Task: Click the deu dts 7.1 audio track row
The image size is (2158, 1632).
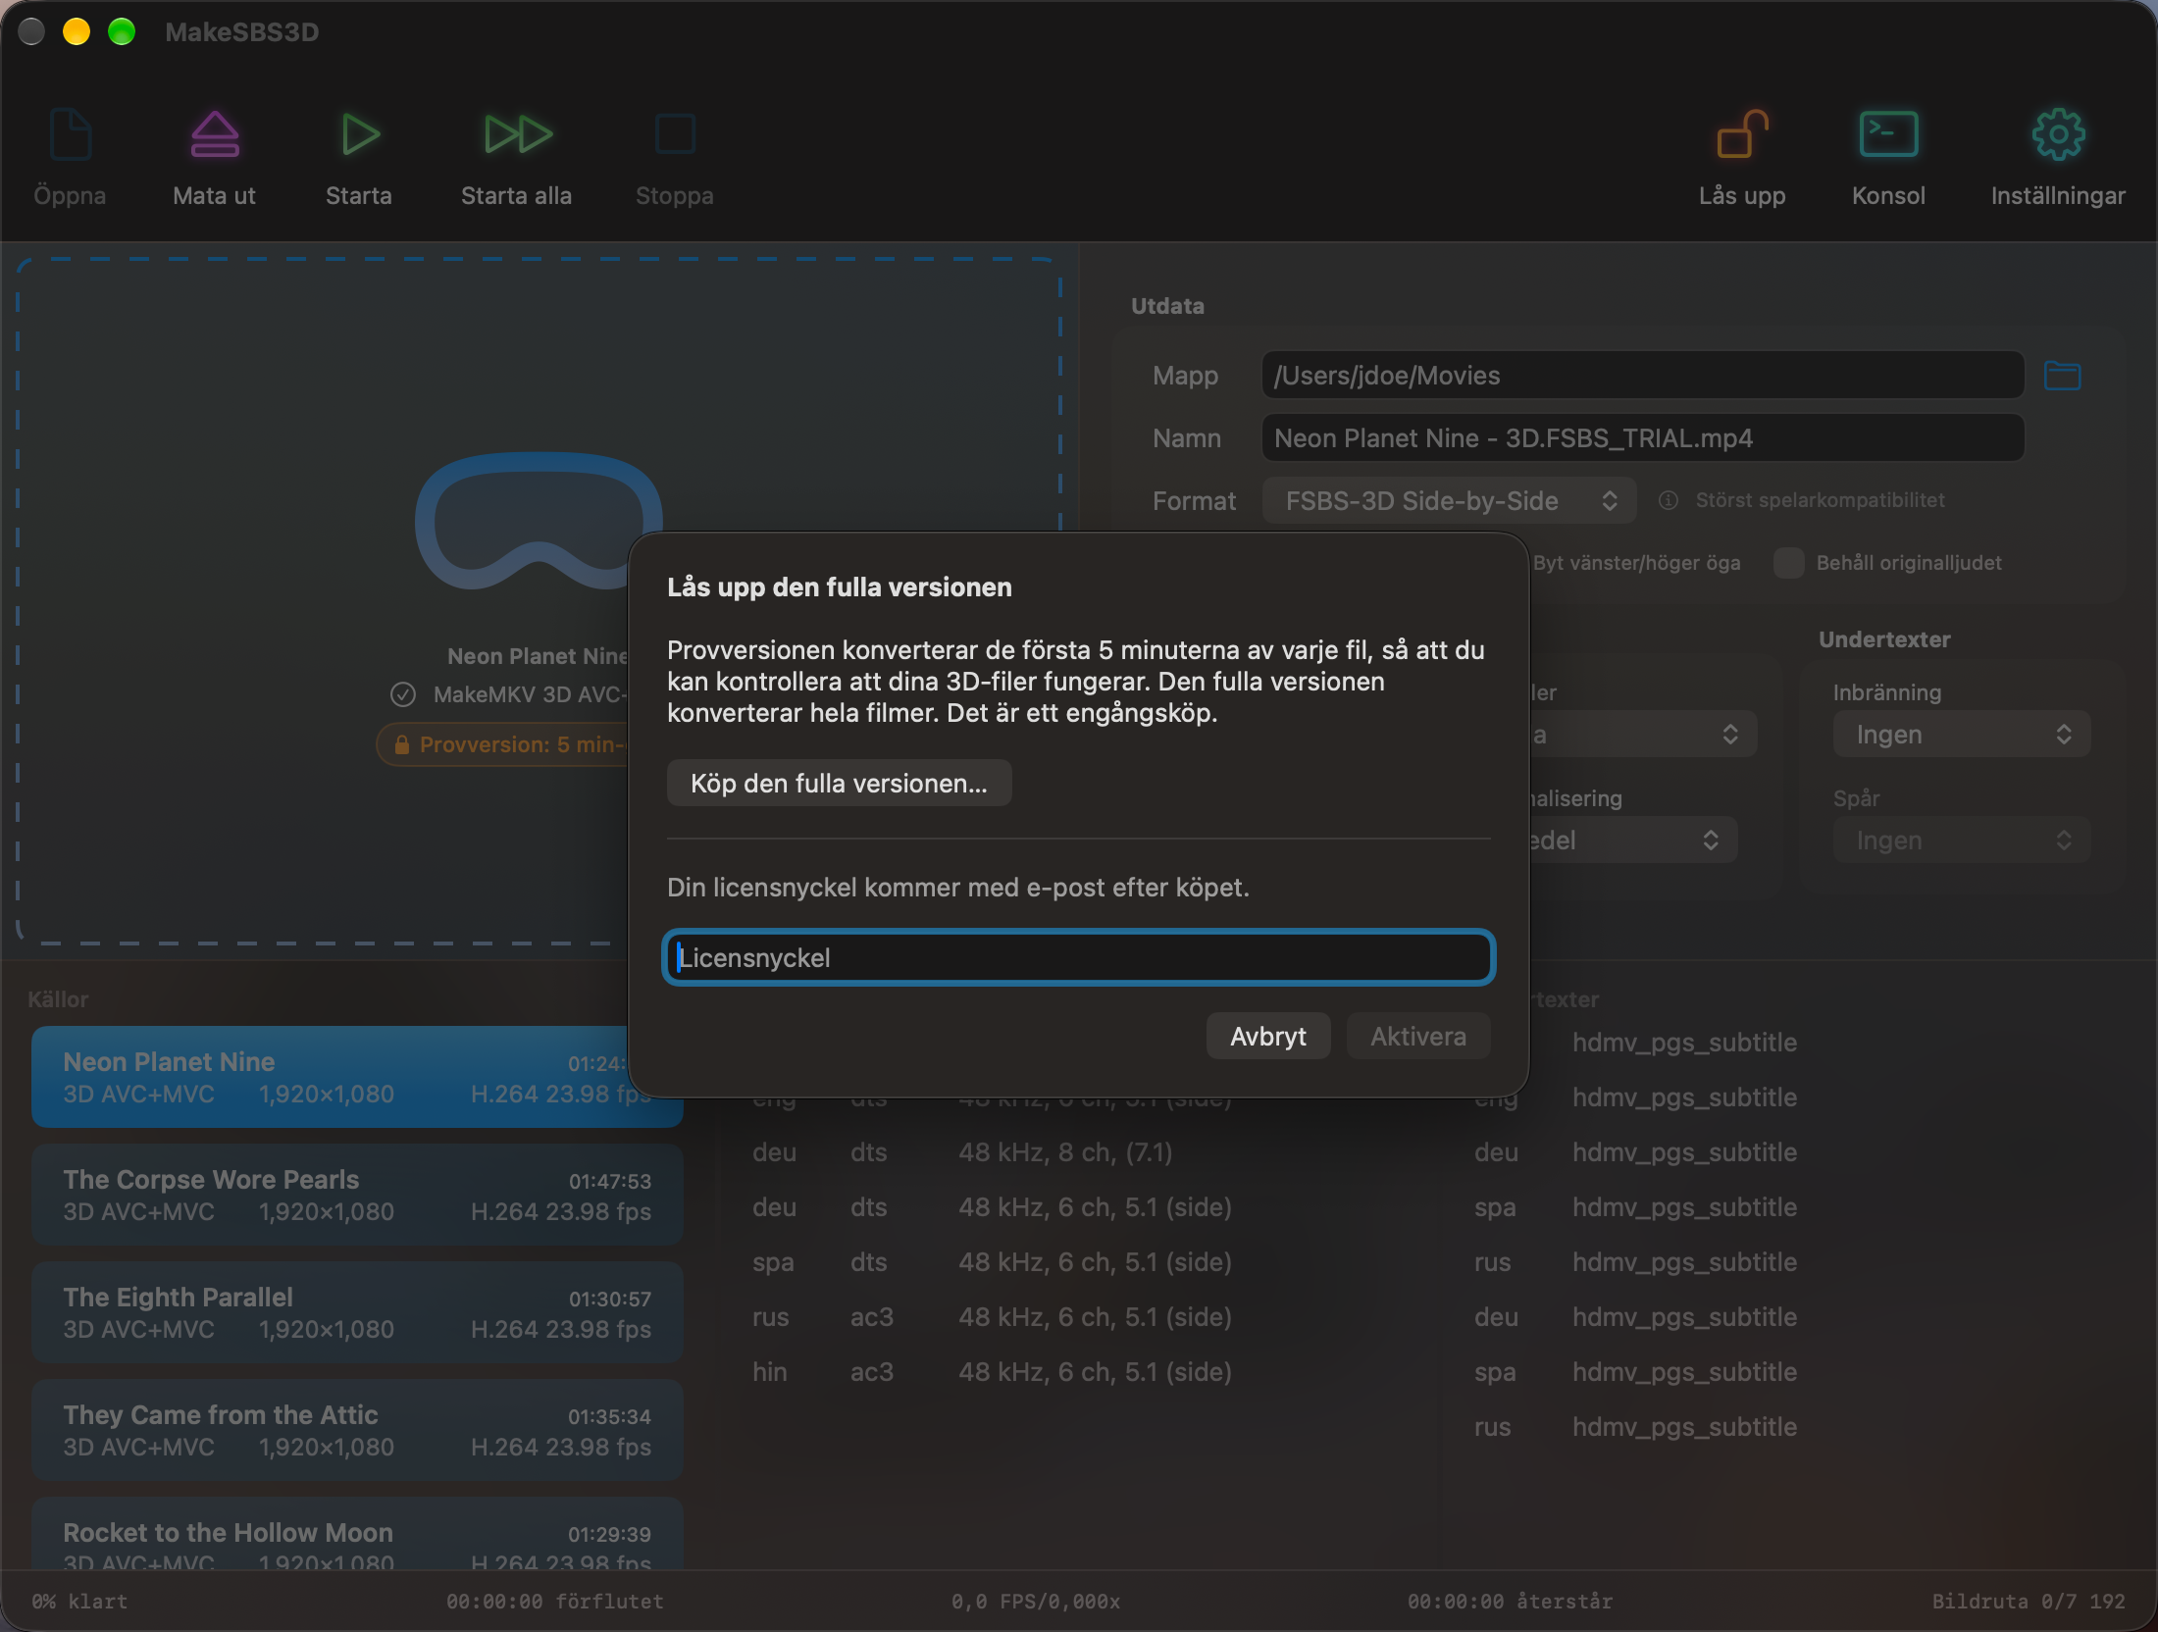Action: click(x=1079, y=1152)
